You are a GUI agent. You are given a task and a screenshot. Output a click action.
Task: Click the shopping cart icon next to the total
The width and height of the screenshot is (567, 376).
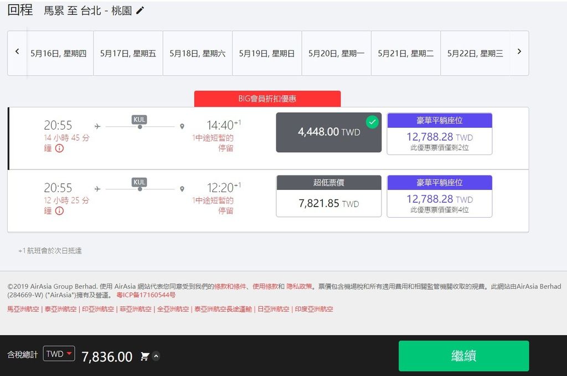pos(145,357)
